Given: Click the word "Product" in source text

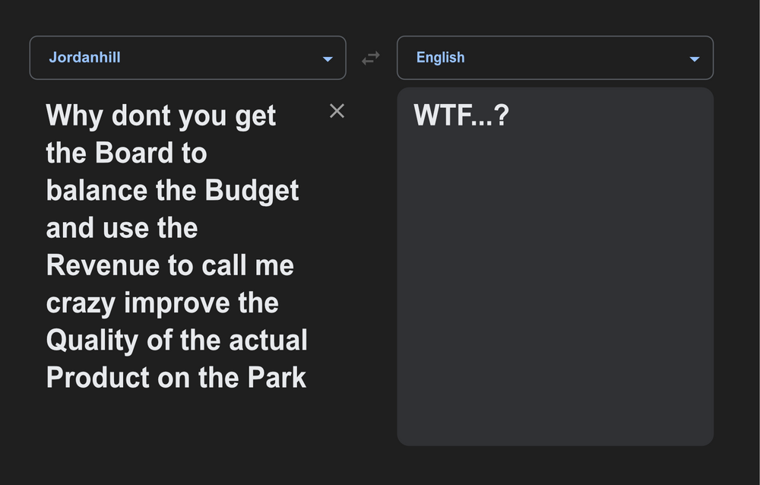Looking at the screenshot, I should click(97, 377).
